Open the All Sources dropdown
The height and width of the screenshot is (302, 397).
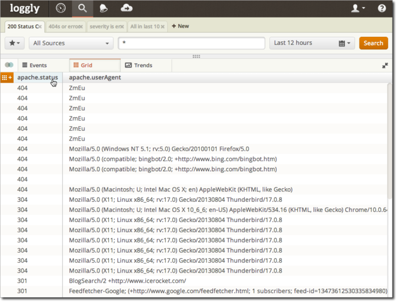(x=71, y=43)
